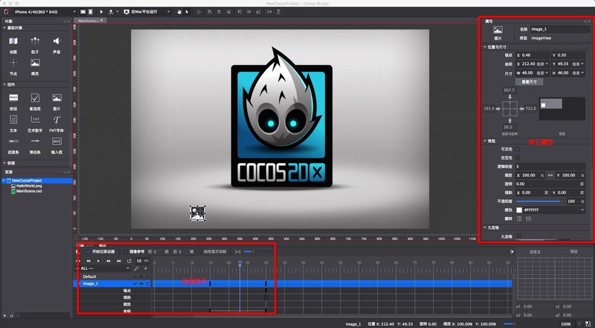Image resolution: width=595 pixels, height=328 pixels.
Task: Toggle 交互性 interactivity checkbox
Action: point(518,157)
